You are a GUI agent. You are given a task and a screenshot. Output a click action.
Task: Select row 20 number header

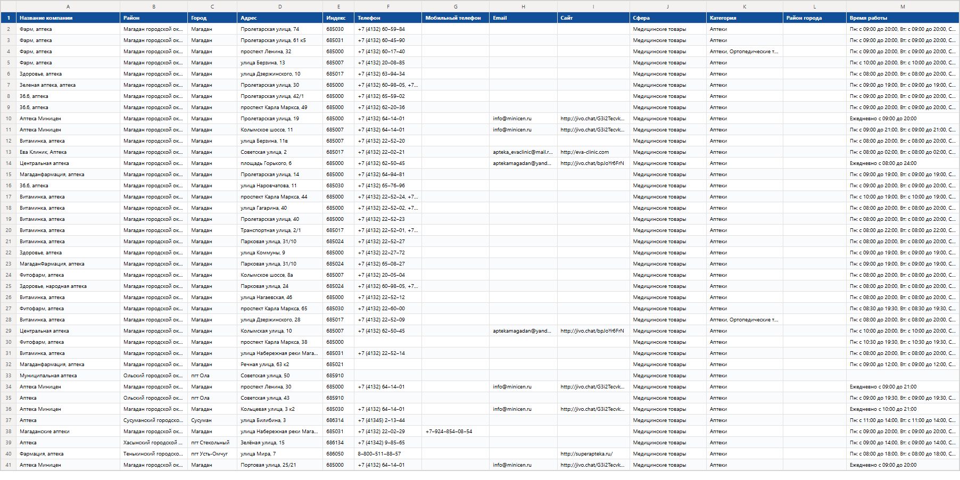tap(9, 230)
